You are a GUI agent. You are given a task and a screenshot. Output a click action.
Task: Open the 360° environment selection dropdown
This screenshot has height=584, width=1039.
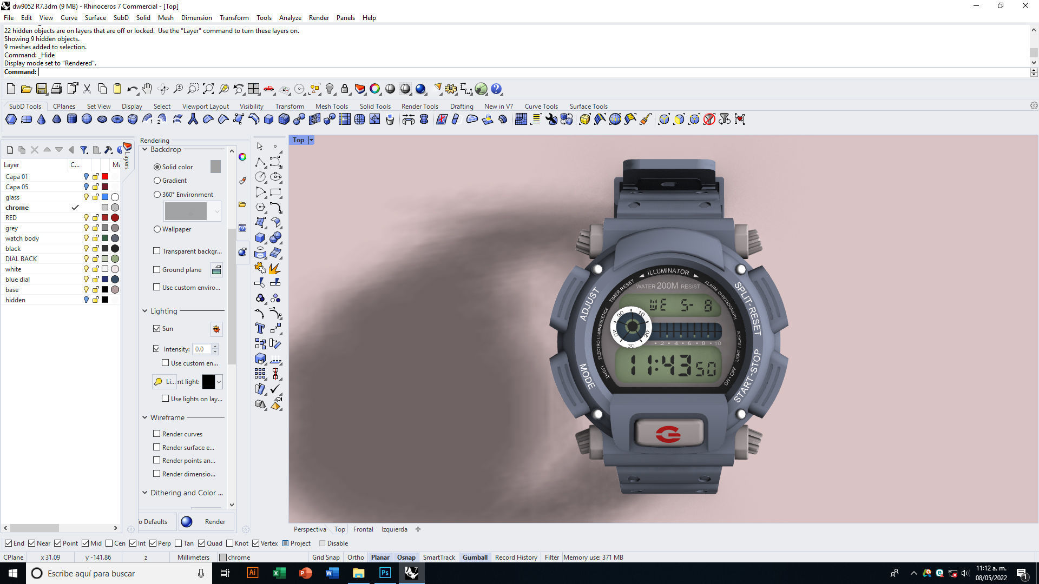coord(217,211)
